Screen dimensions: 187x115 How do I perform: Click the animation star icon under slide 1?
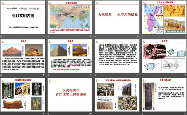1,36
